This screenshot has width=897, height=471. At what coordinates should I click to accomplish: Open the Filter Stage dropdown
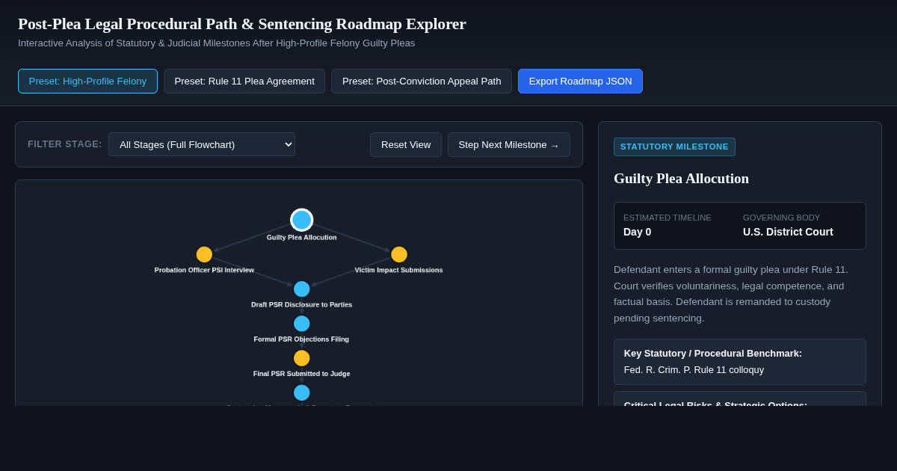coord(202,144)
